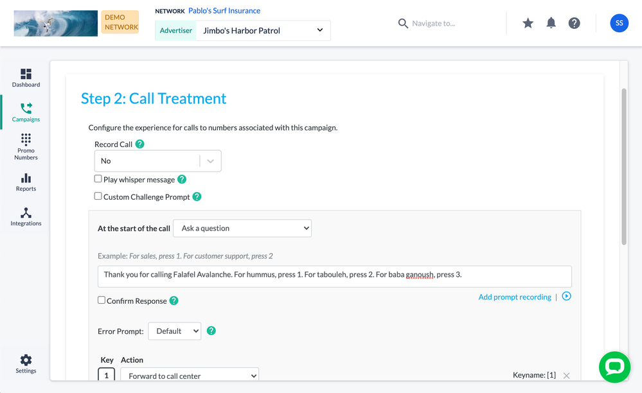The image size is (642, 393).
Task: Show help for Custom Challenge Prompt
Action: click(x=197, y=197)
